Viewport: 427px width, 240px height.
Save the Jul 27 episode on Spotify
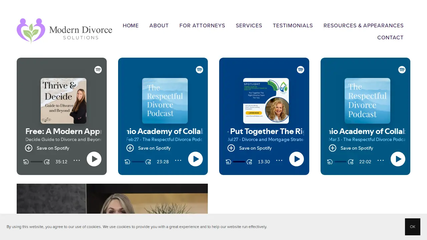click(250, 148)
